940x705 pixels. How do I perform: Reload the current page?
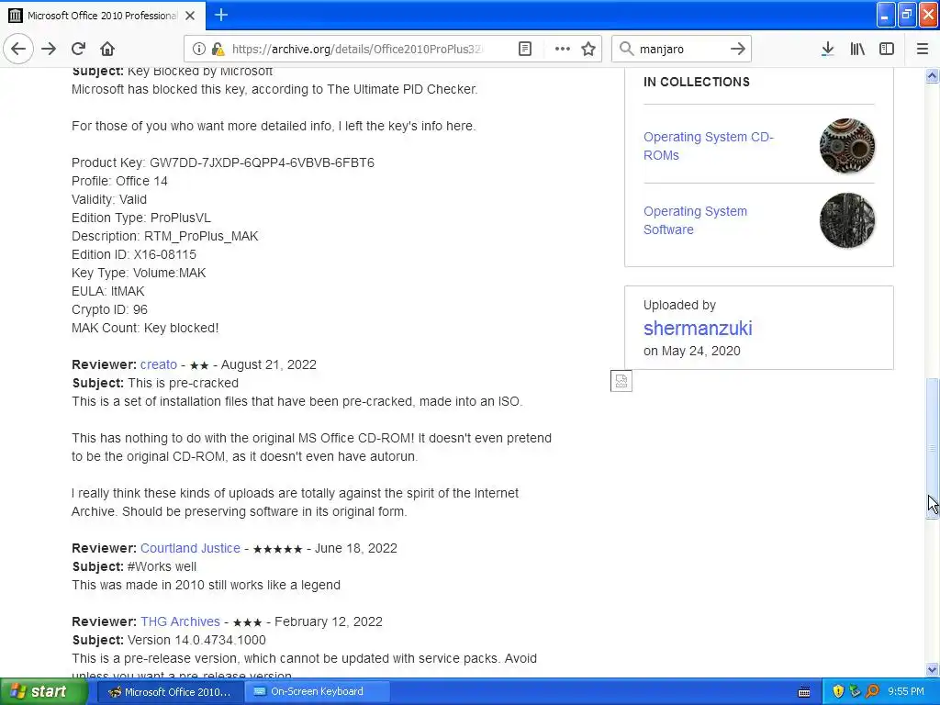pos(79,49)
